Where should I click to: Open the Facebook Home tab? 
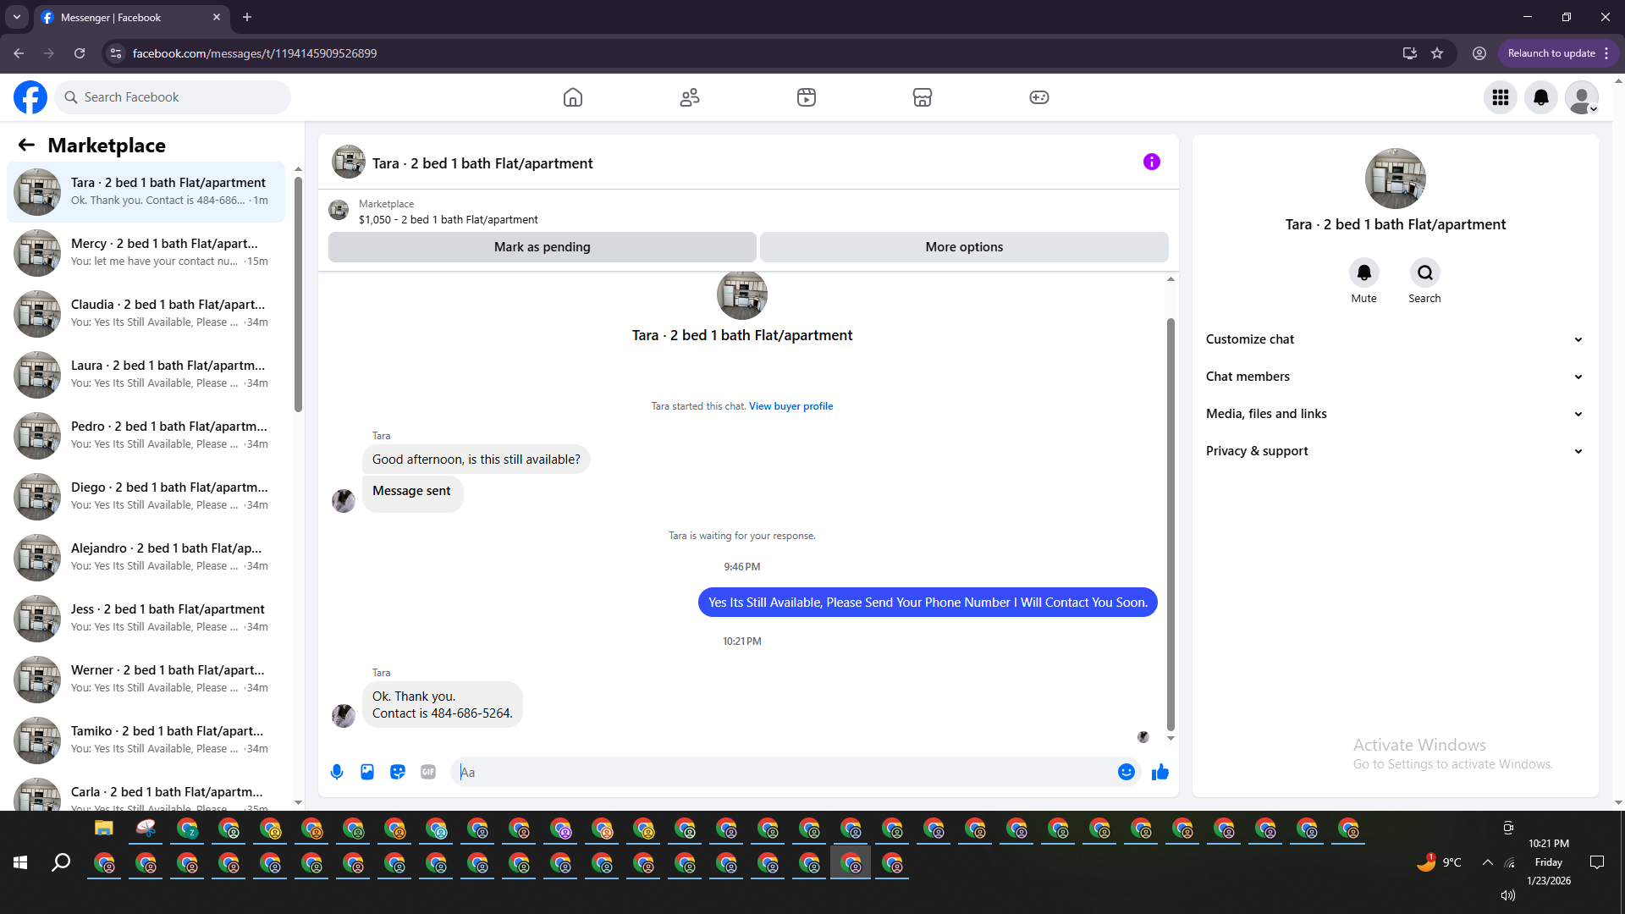(x=573, y=97)
